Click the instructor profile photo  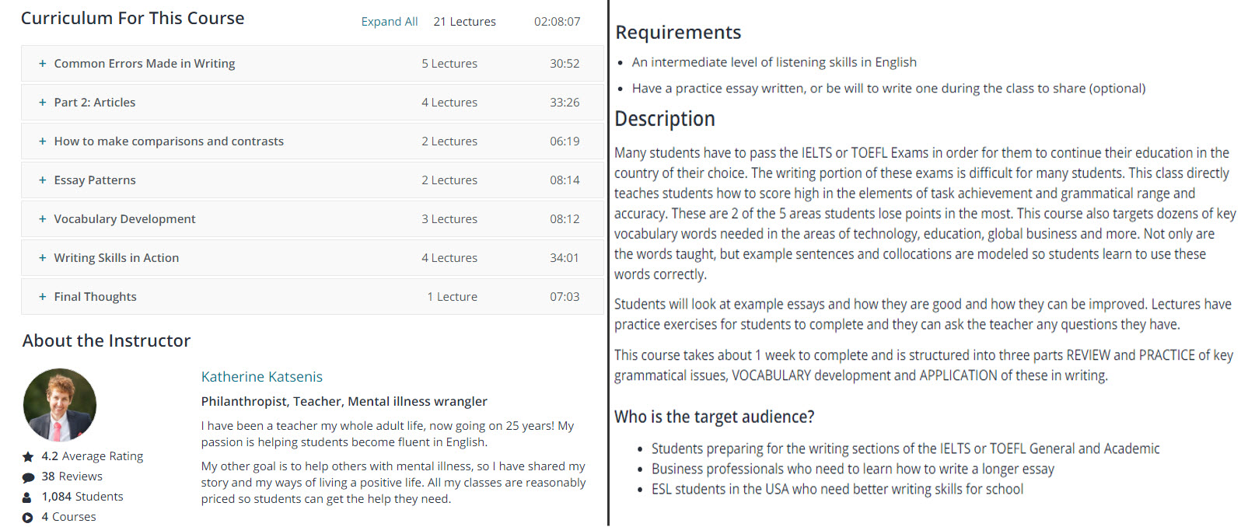pyautogui.click(x=60, y=405)
